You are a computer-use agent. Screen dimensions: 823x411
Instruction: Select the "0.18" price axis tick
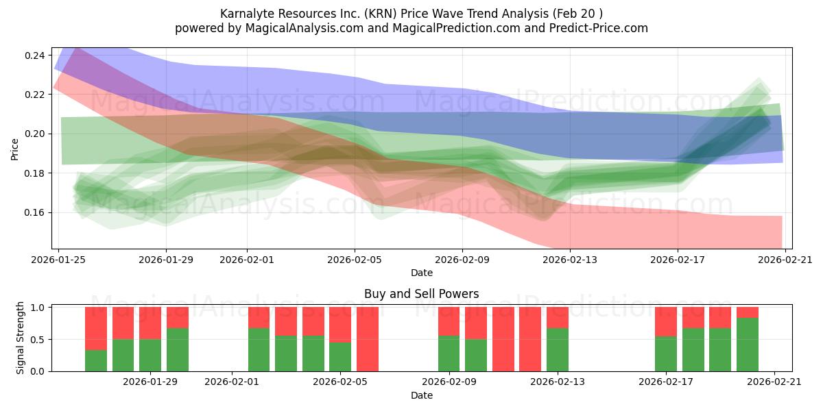pyautogui.click(x=35, y=173)
